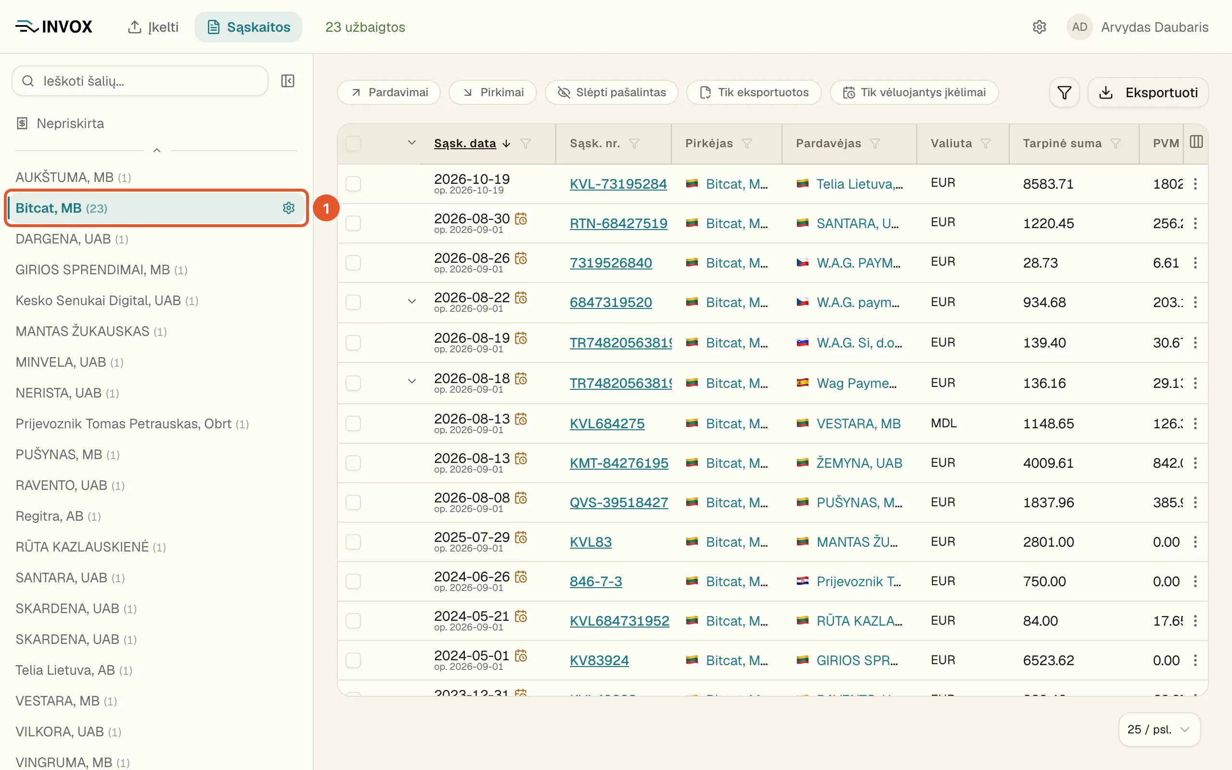The width and height of the screenshot is (1232, 770).
Task: Toggle the Pirkimai filter chip
Action: (493, 93)
